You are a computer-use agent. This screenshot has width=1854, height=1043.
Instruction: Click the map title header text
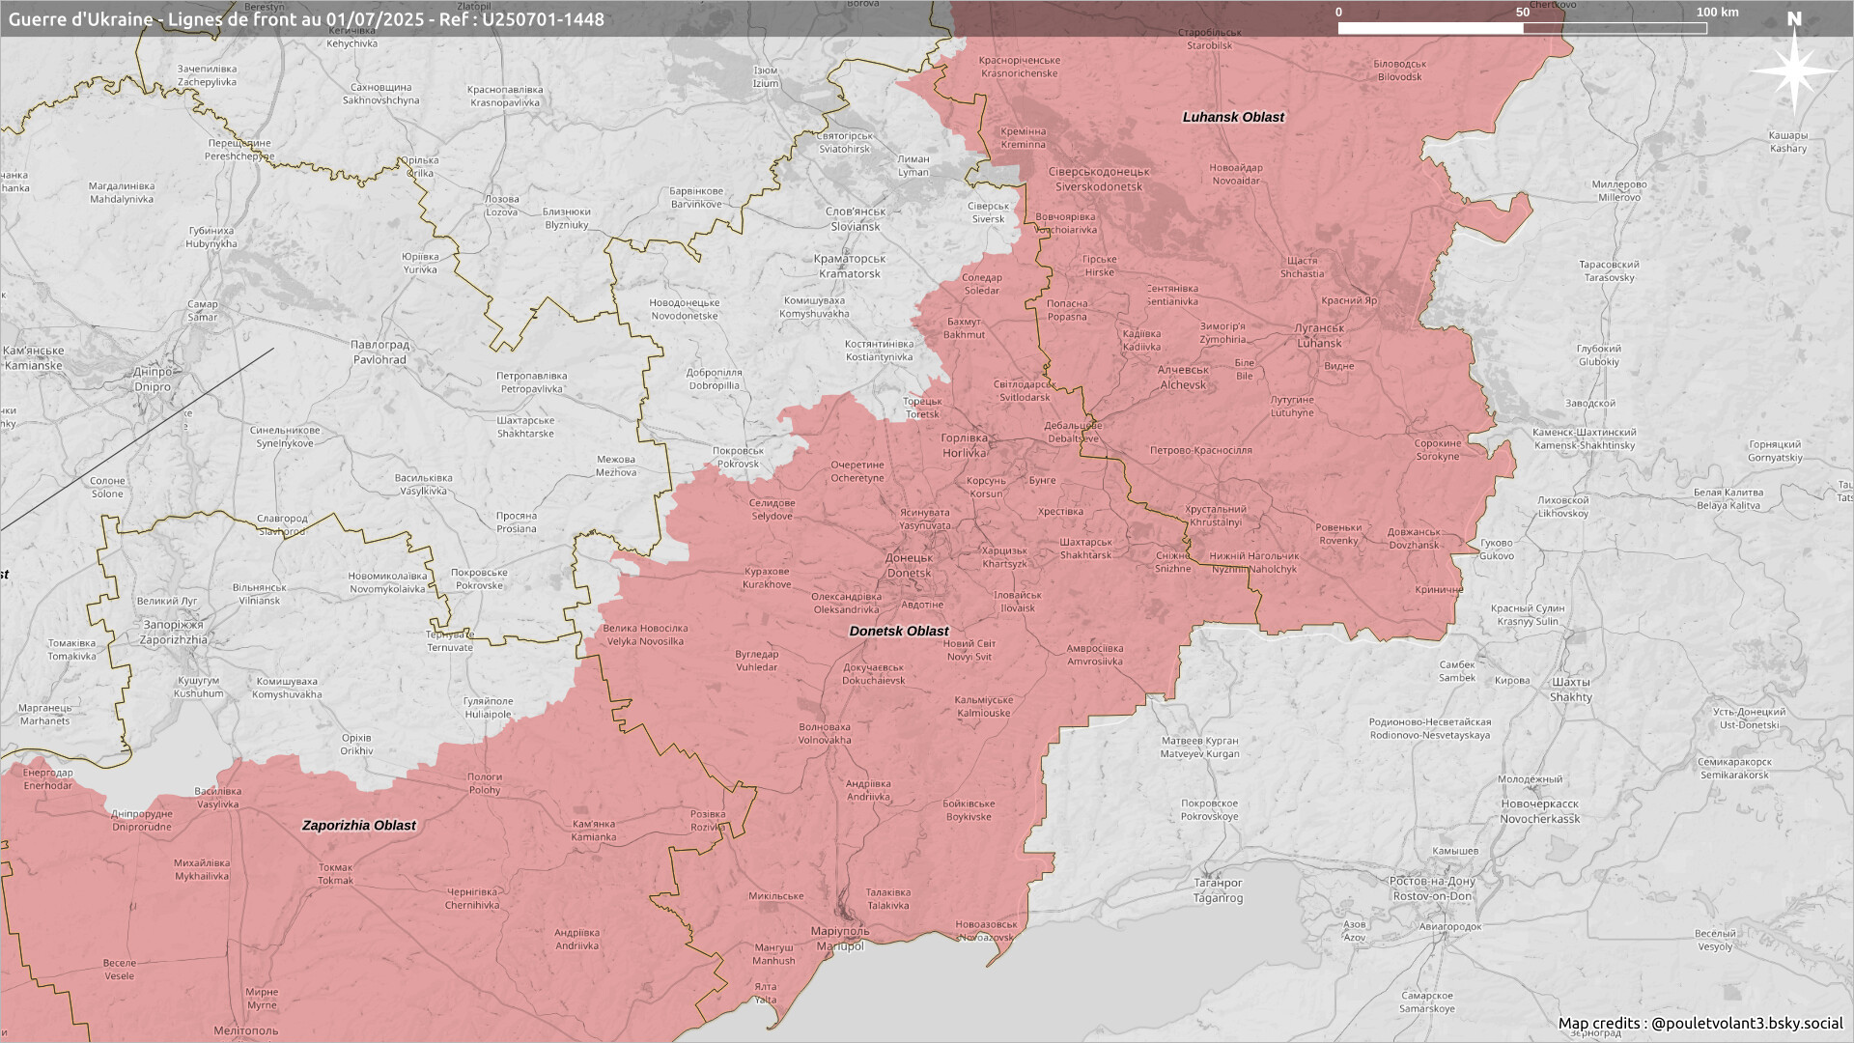point(306,19)
